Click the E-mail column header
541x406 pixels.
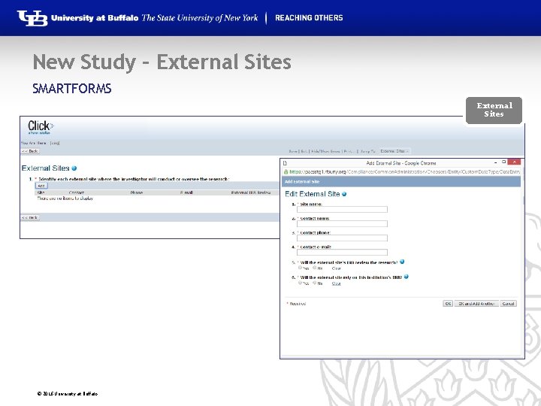pos(186,192)
